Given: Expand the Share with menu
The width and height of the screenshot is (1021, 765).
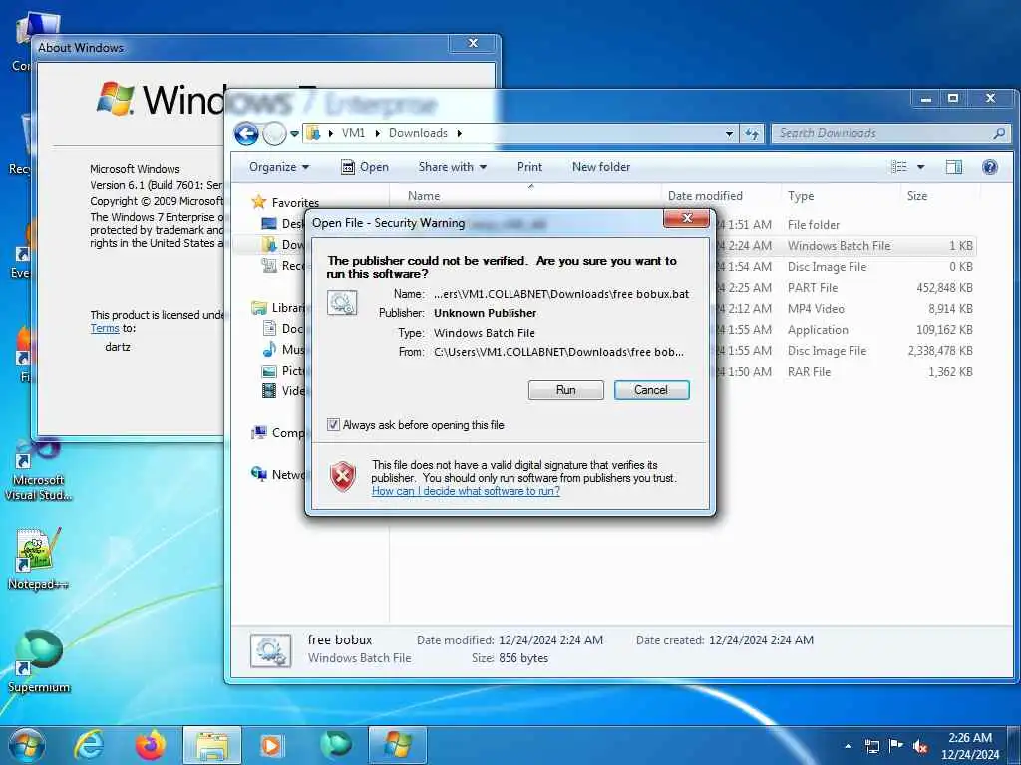Looking at the screenshot, I should pos(453,167).
